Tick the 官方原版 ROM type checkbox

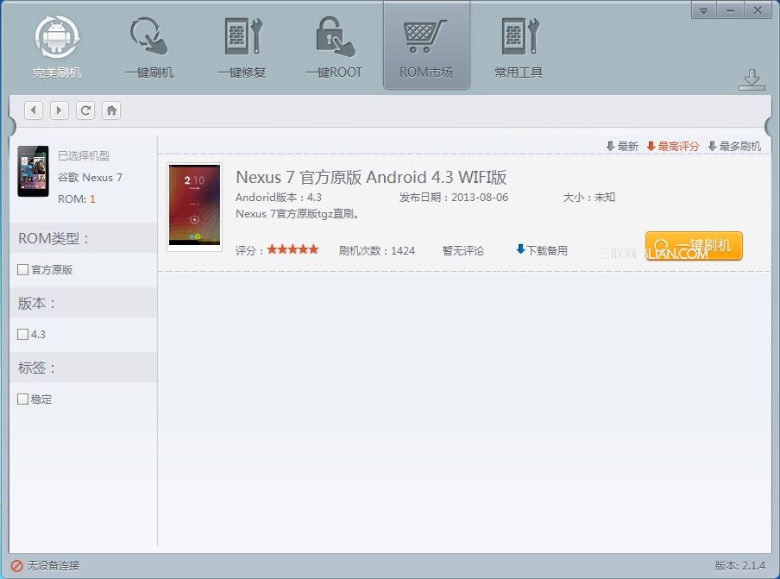[x=23, y=269]
